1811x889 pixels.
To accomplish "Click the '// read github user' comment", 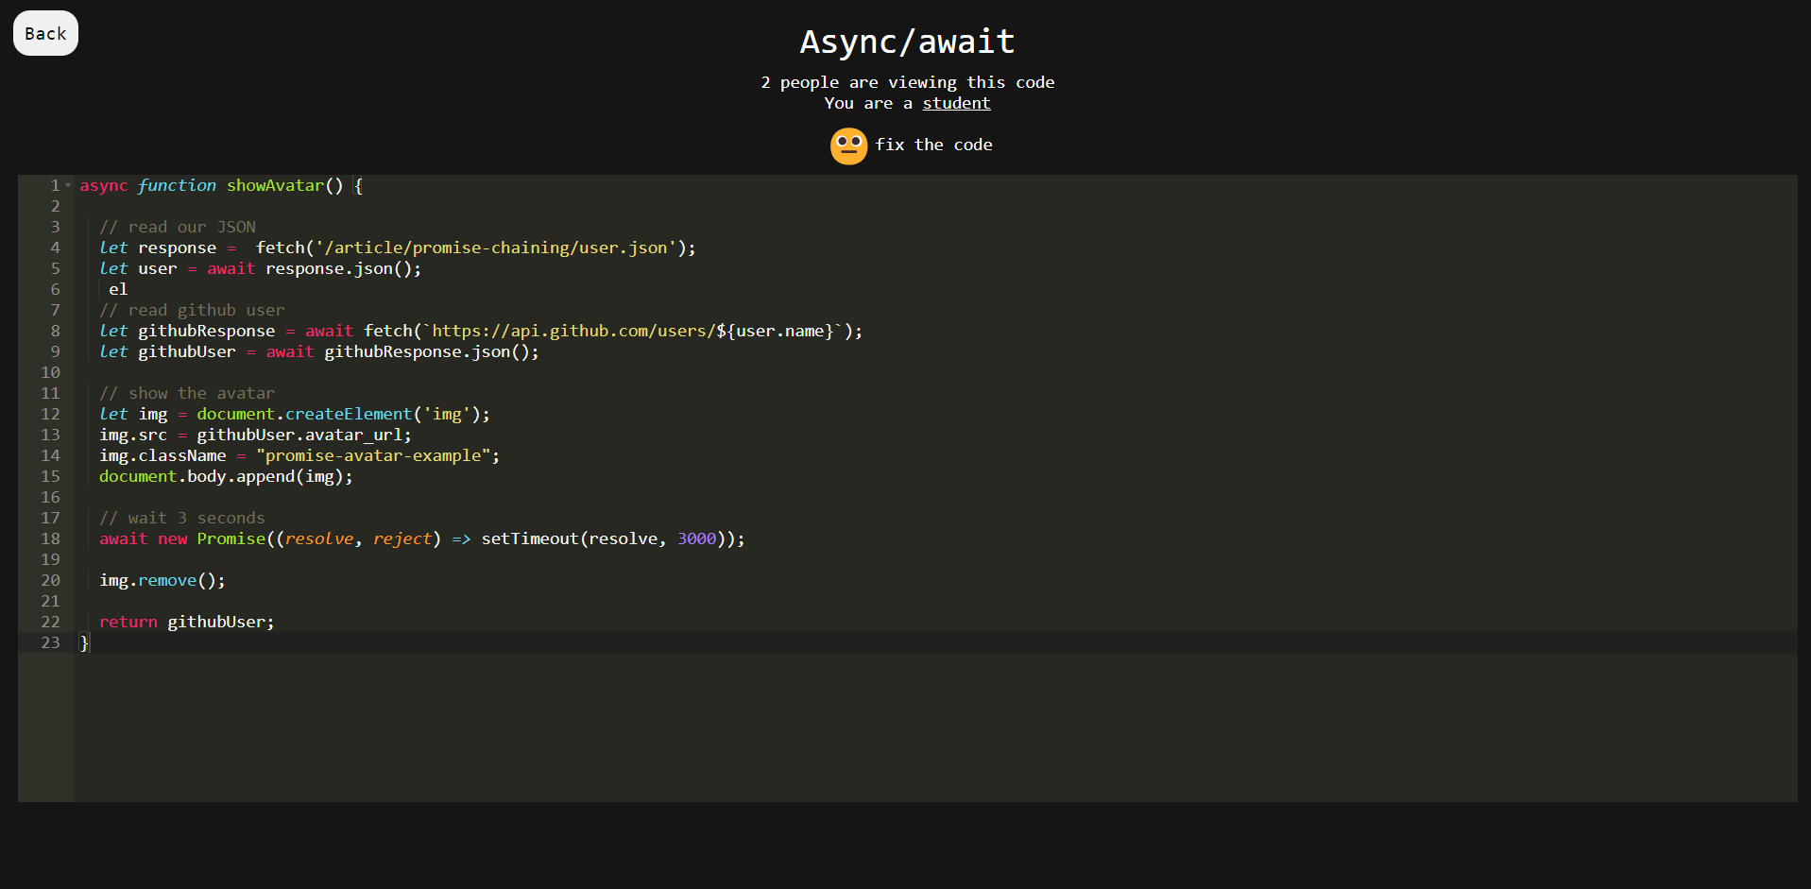I will click(192, 310).
